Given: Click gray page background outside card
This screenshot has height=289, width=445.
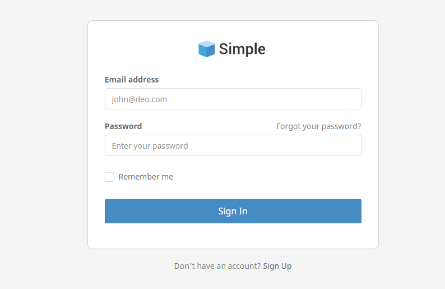Looking at the screenshot, I should coord(43,142).
